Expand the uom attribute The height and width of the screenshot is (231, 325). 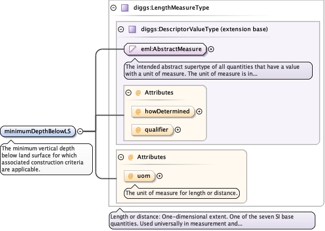(x=159, y=176)
